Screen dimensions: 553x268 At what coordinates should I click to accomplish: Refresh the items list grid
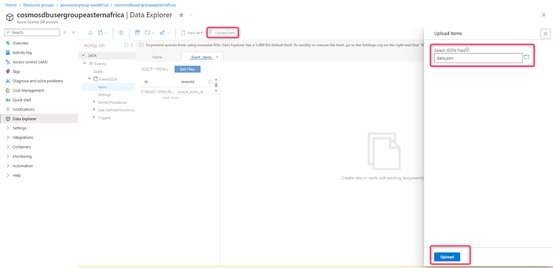[210, 82]
